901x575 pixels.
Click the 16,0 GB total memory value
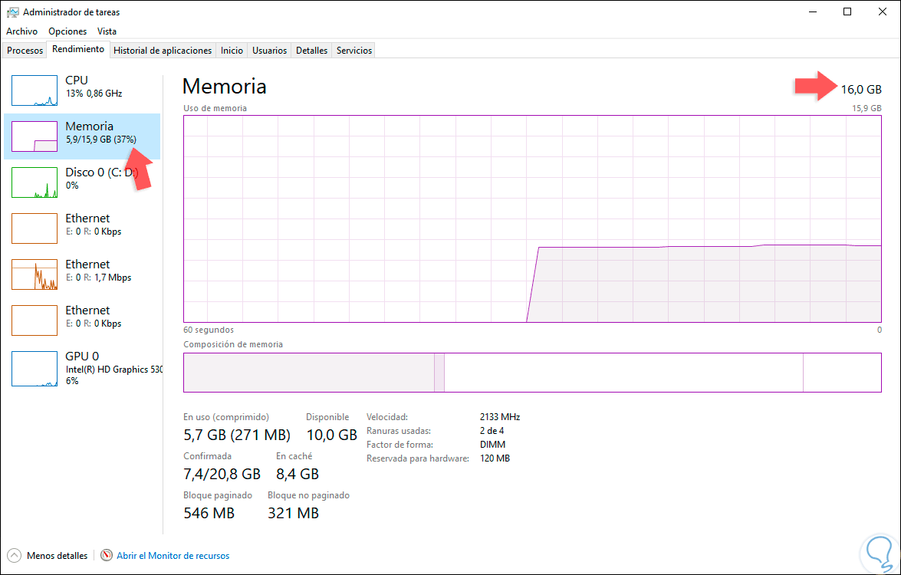point(861,89)
